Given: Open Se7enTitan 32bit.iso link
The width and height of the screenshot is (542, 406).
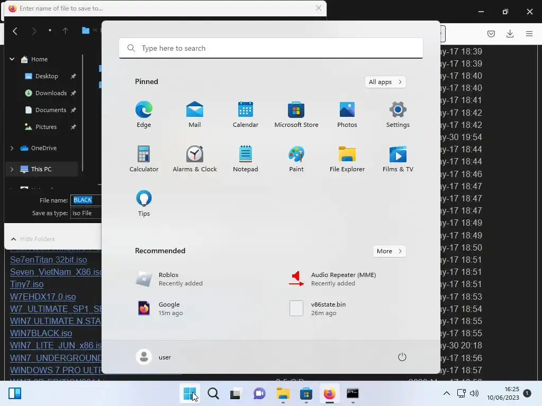Looking at the screenshot, I should tap(48, 260).
